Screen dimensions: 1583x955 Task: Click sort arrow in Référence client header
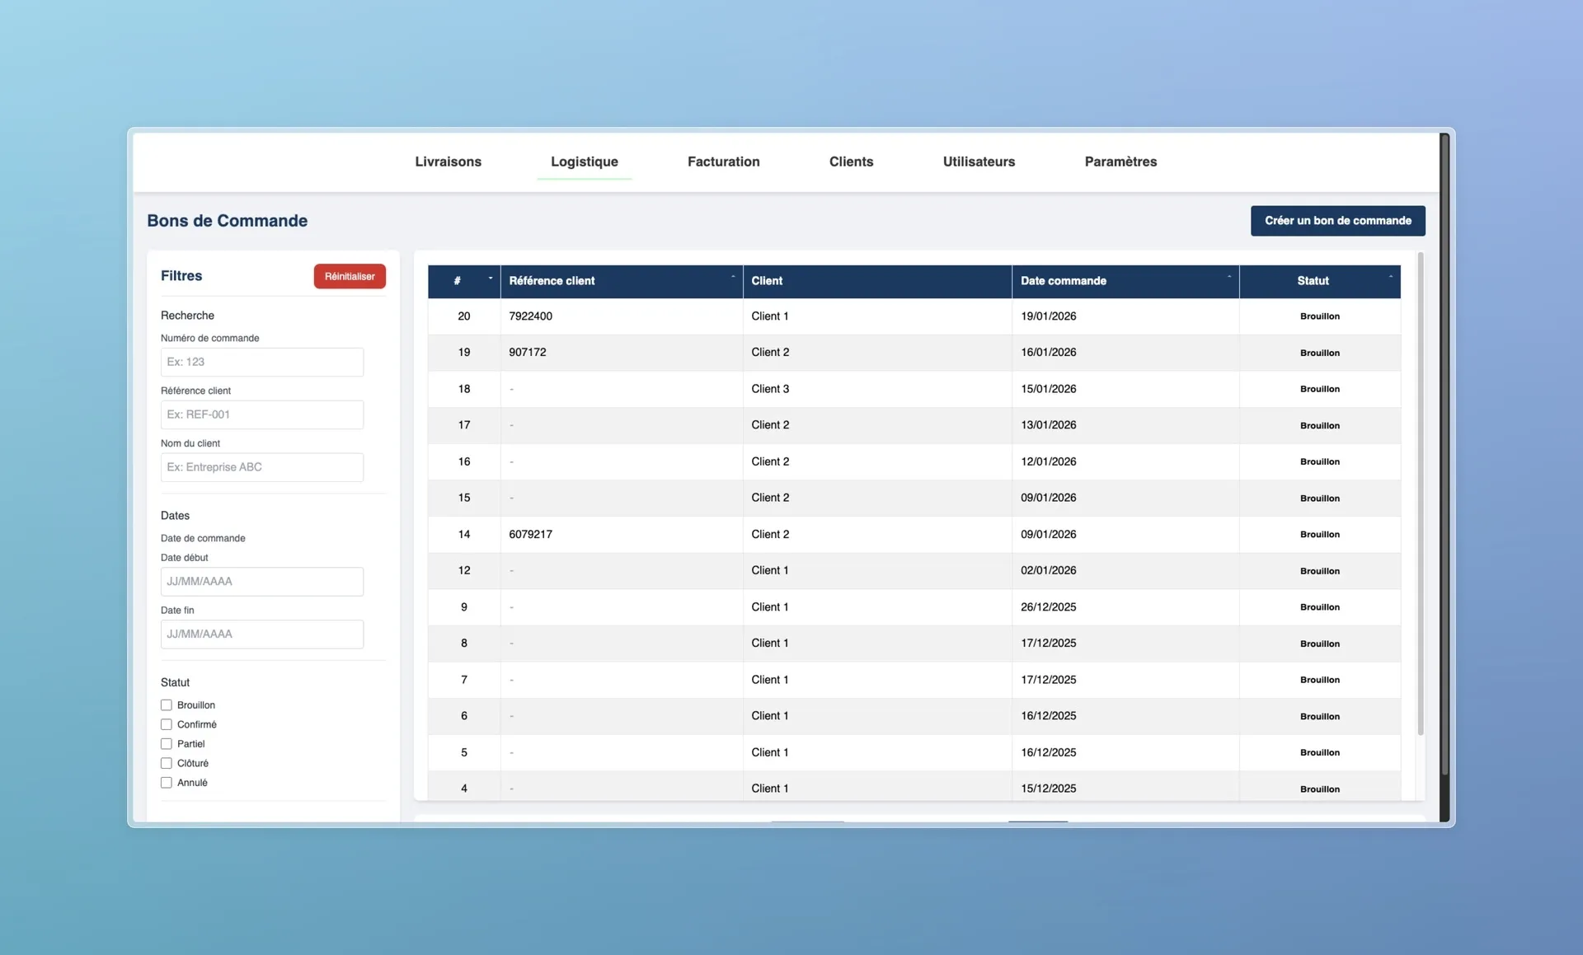pos(732,277)
